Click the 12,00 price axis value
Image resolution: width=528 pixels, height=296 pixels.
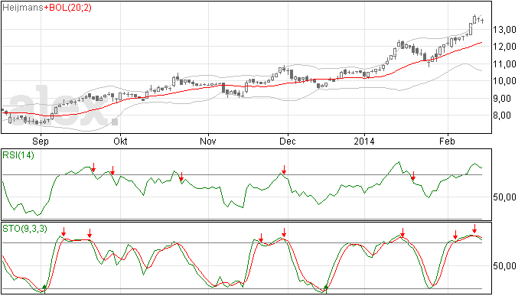(504, 47)
